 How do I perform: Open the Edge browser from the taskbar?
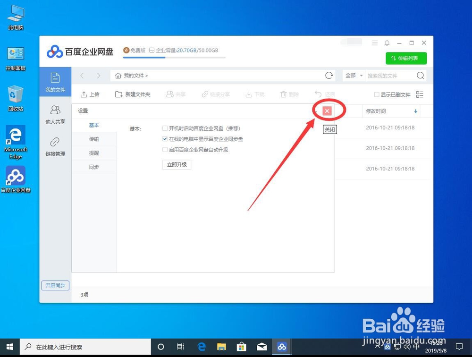pyautogui.click(x=202, y=347)
